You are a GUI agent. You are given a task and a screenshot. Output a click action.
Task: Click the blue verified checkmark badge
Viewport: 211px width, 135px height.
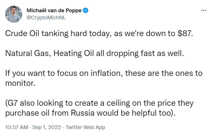tap(85, 10)
